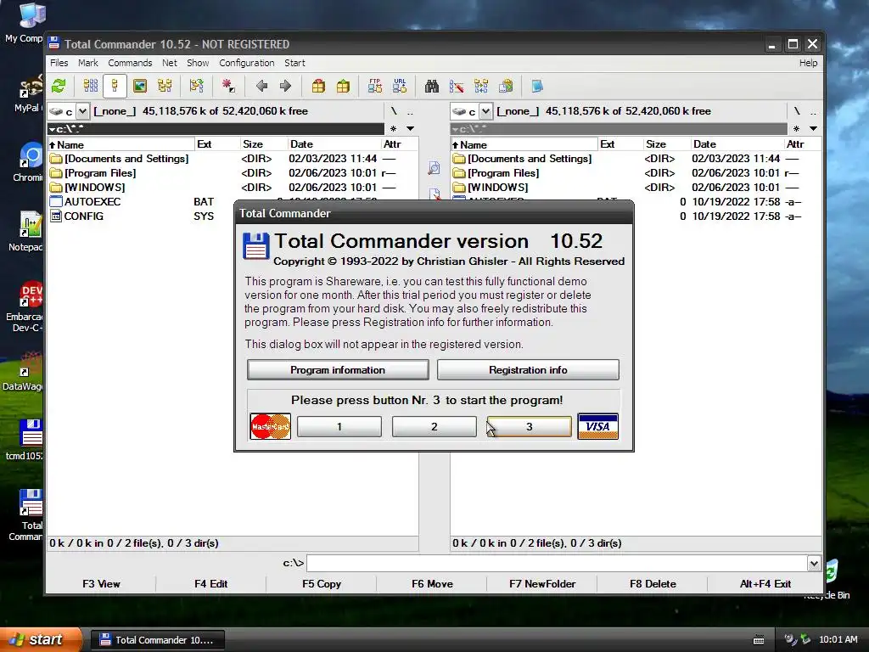Click the MasterCard logo in the dialog
Screen dimensions: 869x652
(271, 426)
